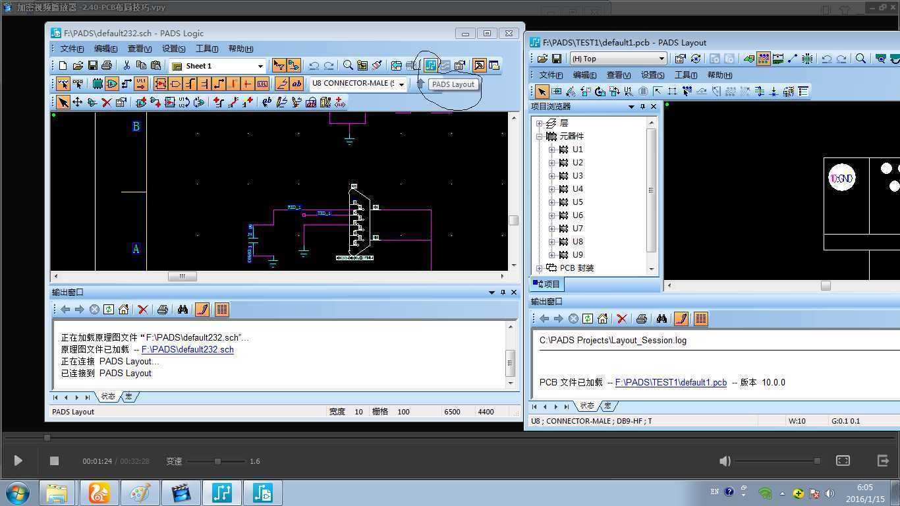Click the 变速 speed slider handle
The width and height of the screenshot is (900, 506).
217,461
